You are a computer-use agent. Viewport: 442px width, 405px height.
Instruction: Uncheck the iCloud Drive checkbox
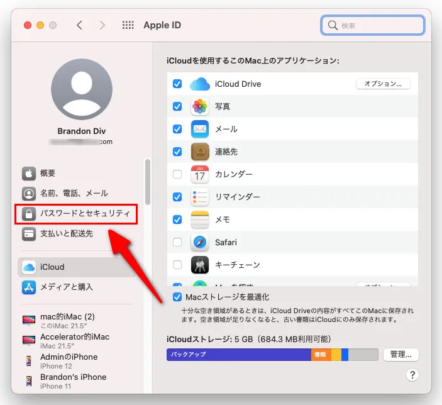(x=177, y=84)
